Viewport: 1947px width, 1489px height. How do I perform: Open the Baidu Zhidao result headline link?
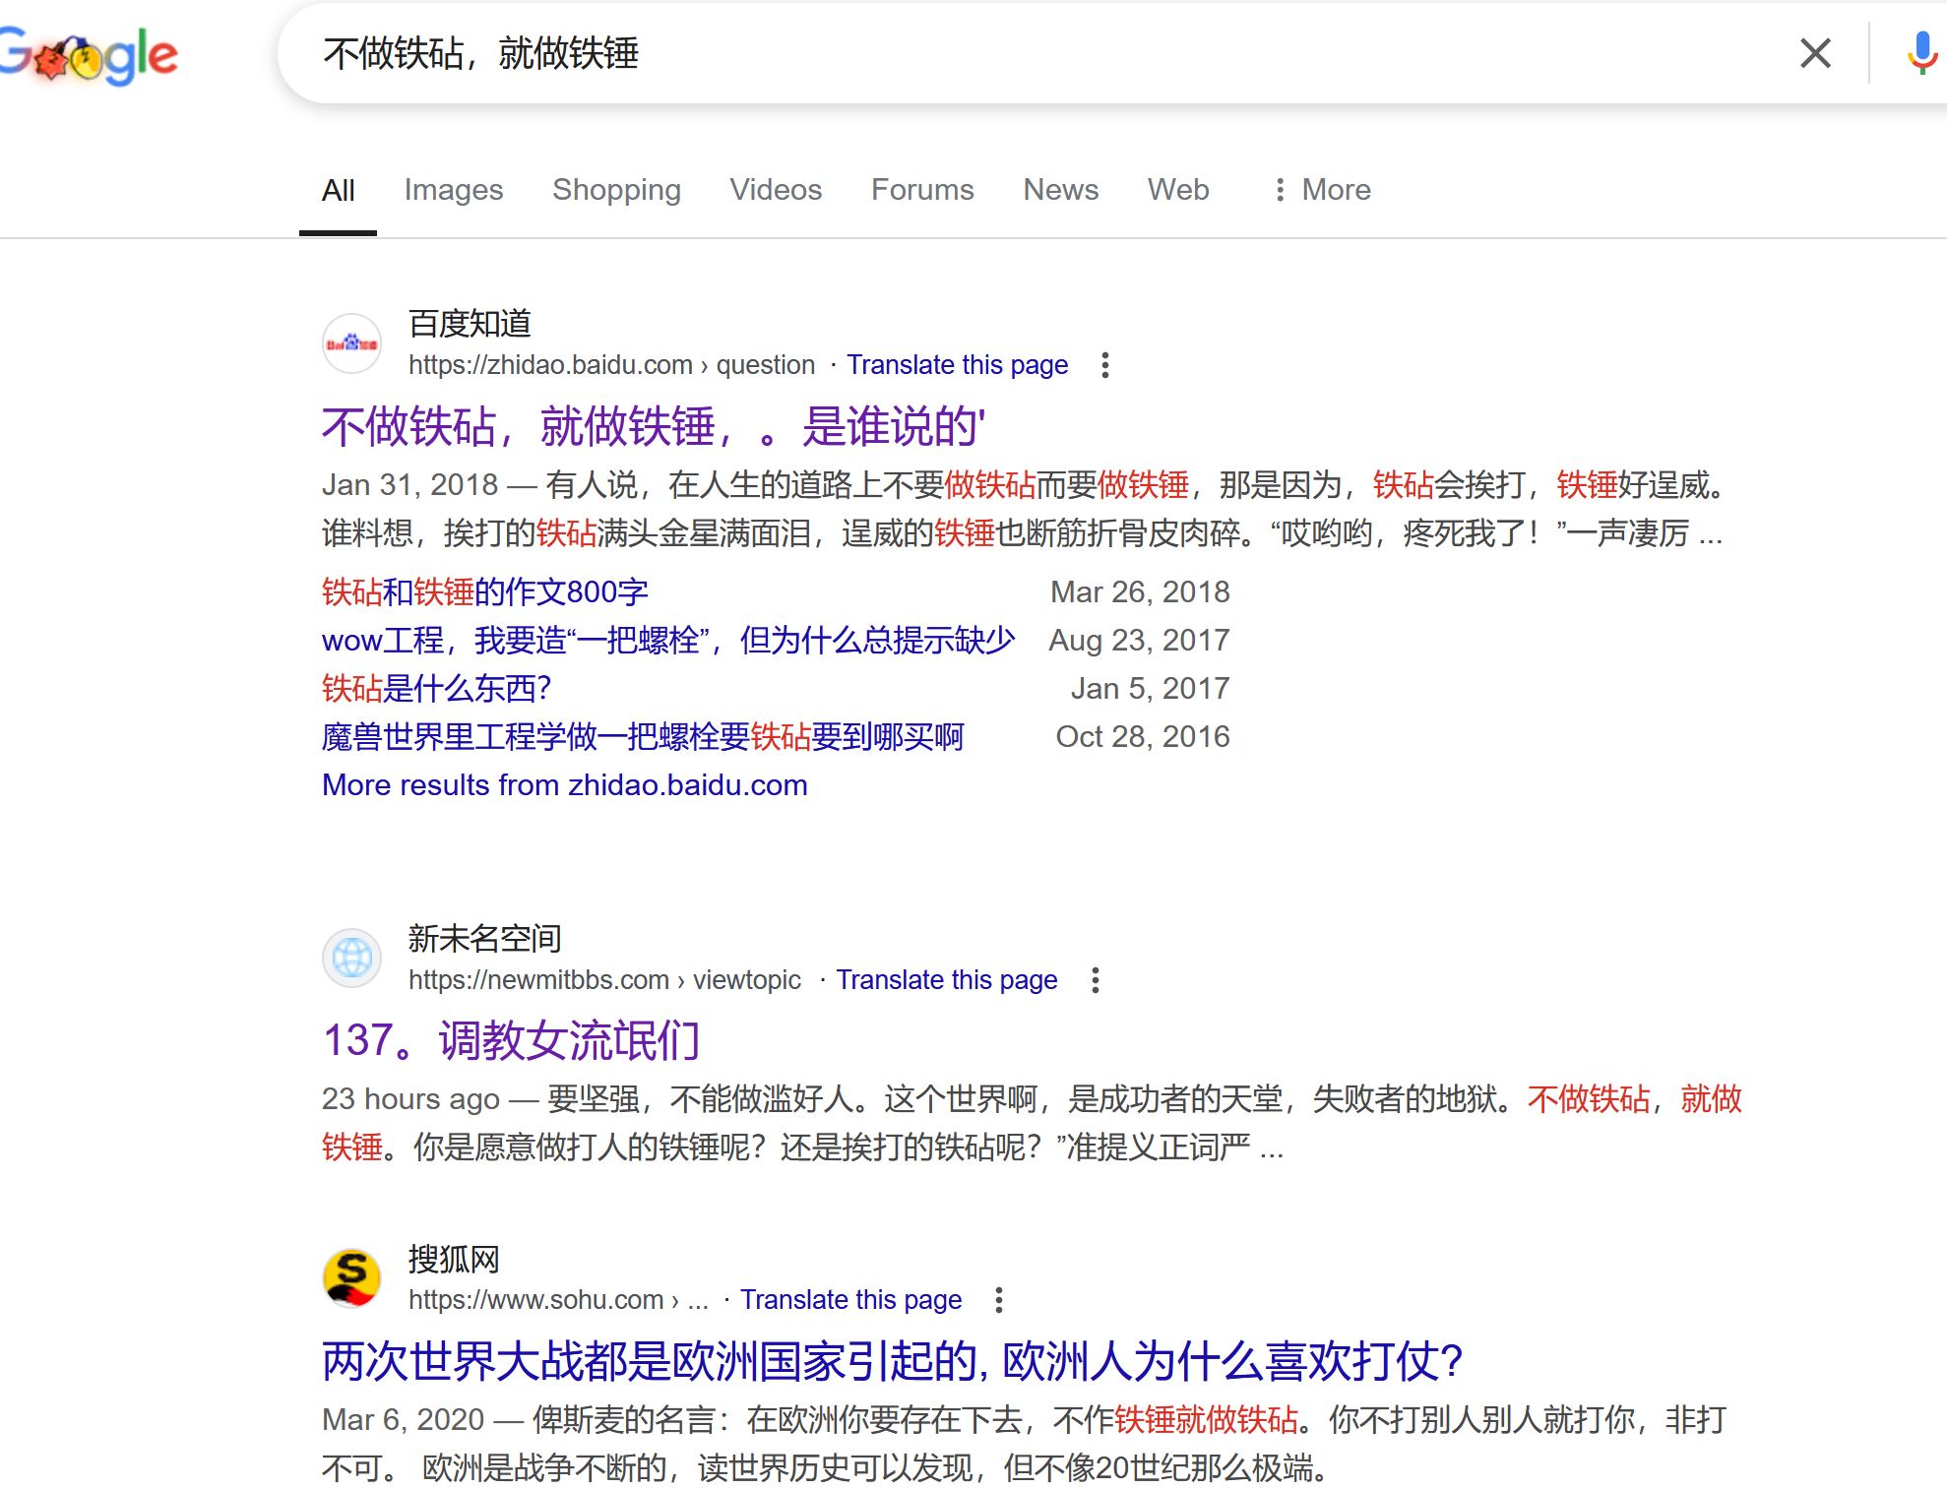(653, 427)
